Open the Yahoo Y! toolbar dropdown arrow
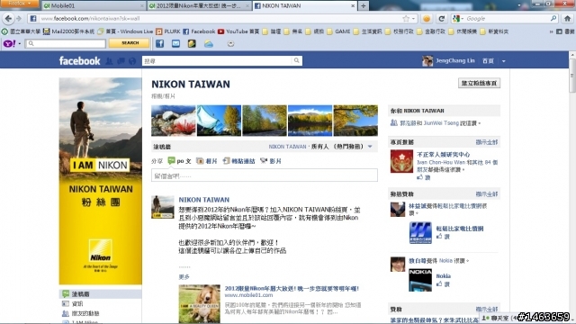Viewport: 576px width, 324px height. pos(20,44)
